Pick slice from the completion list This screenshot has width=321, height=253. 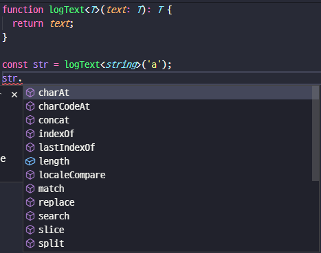[x=171, y=230]
